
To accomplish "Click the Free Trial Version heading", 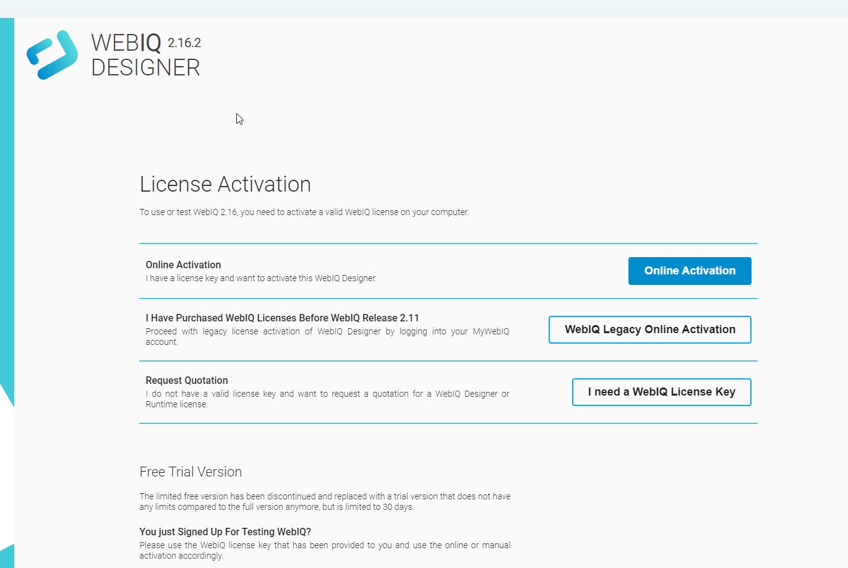I will (191, 472).
